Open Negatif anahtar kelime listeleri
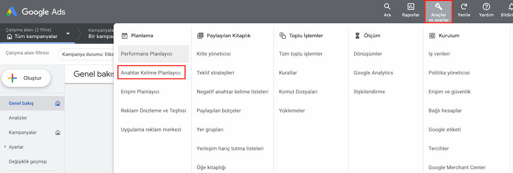The width and height of the screenshot is (513, 173). pos(233,91)
